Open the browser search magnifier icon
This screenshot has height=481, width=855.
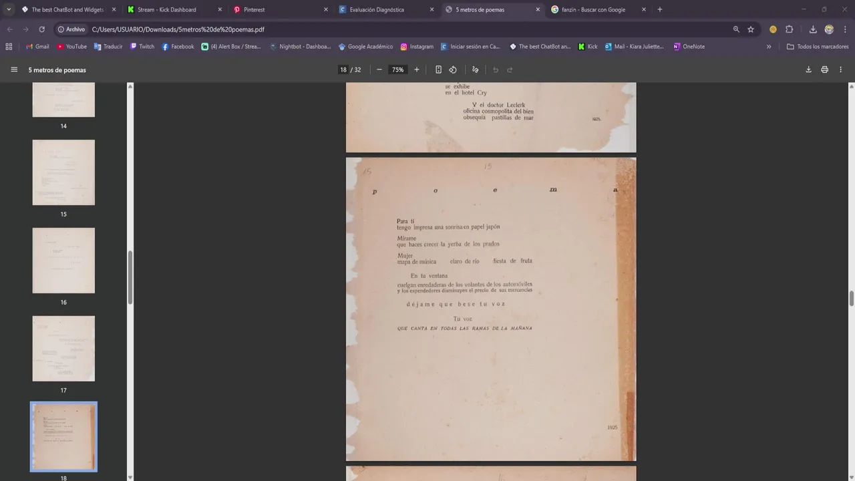pos(736,29)
